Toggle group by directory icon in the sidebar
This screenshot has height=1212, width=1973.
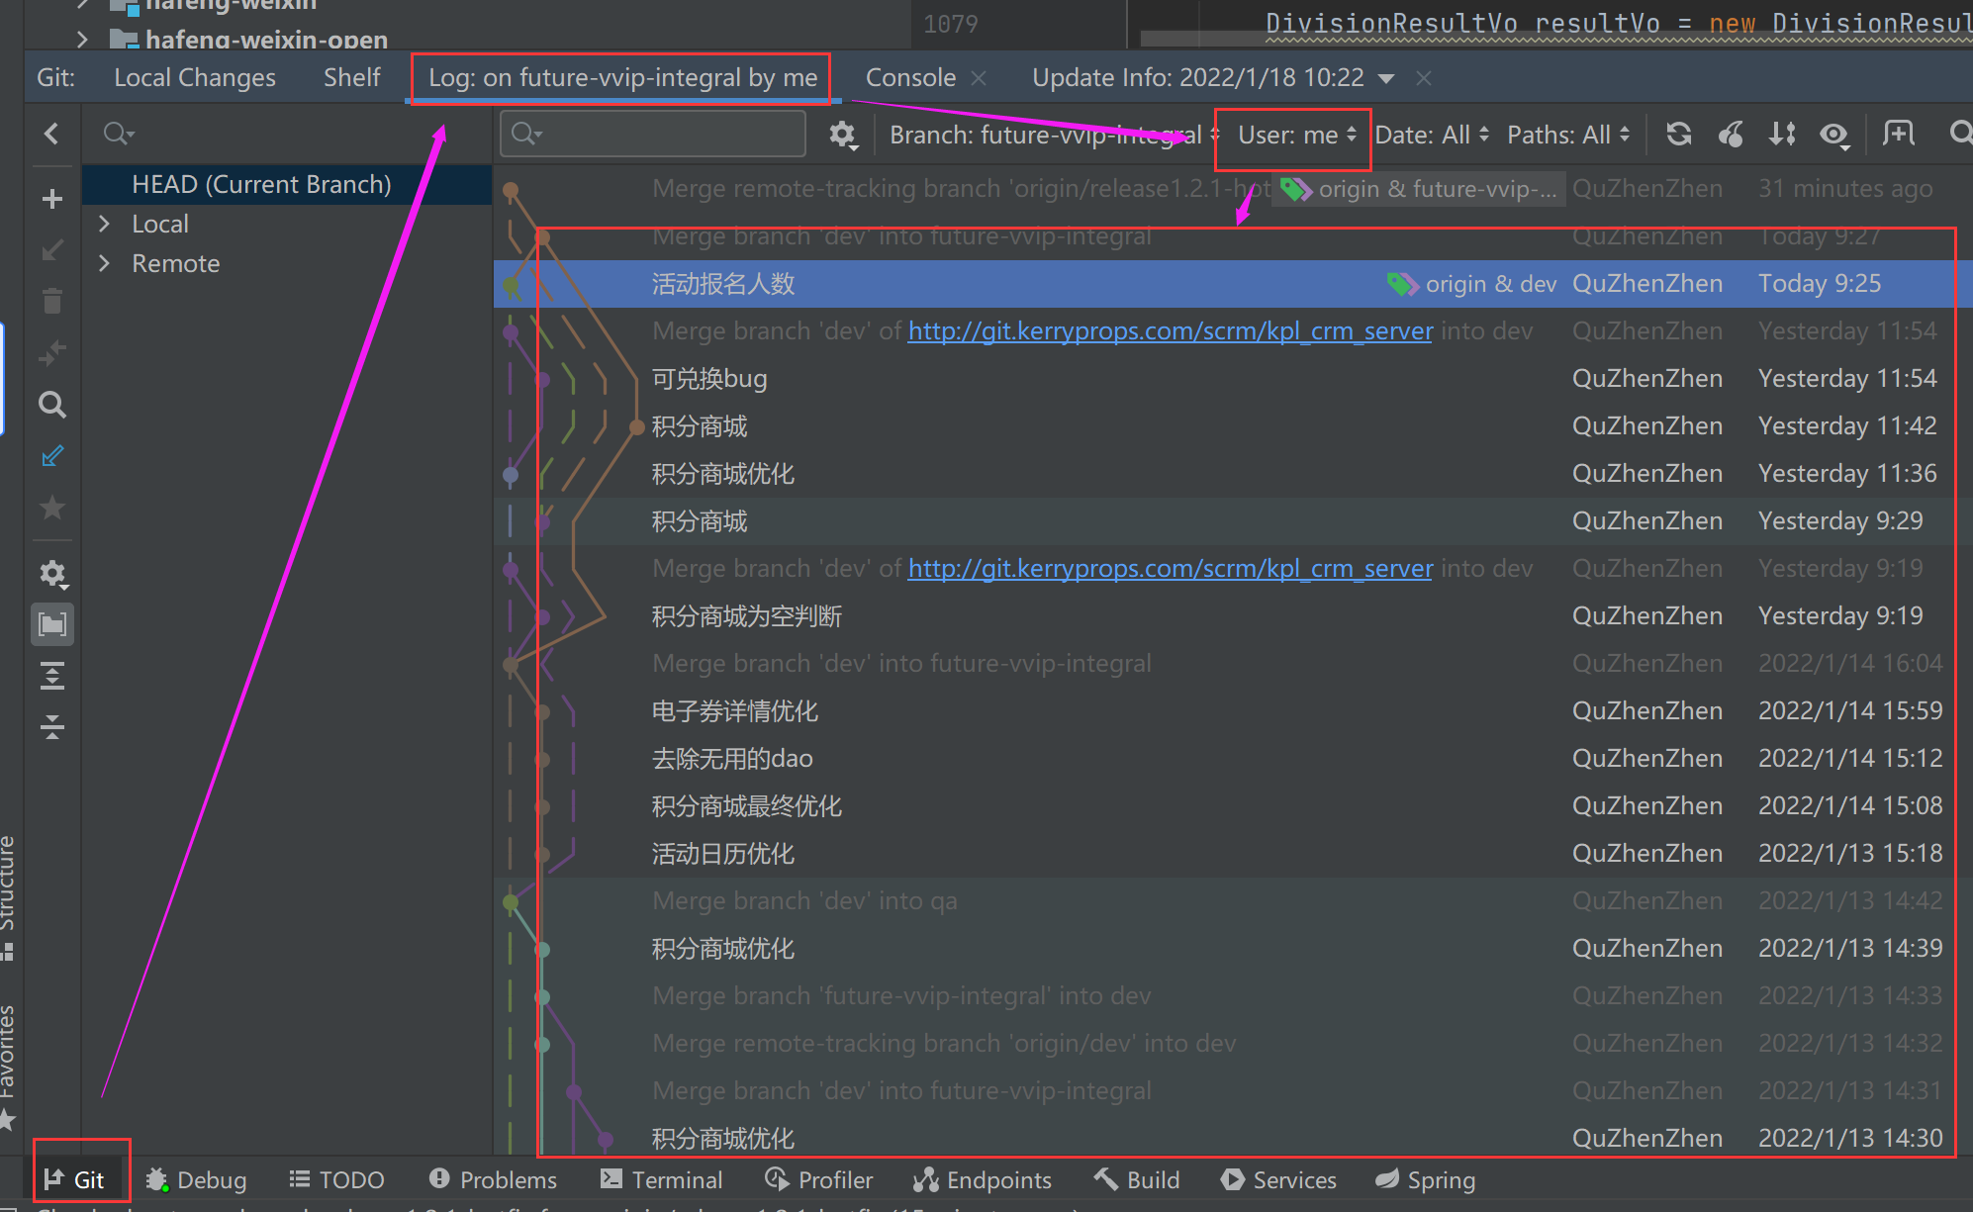pos(52,624)
